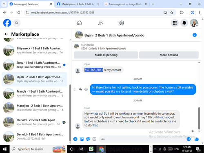Open the Groups icon in top navigation
The image size is (204, 153).
pos(122,23)
